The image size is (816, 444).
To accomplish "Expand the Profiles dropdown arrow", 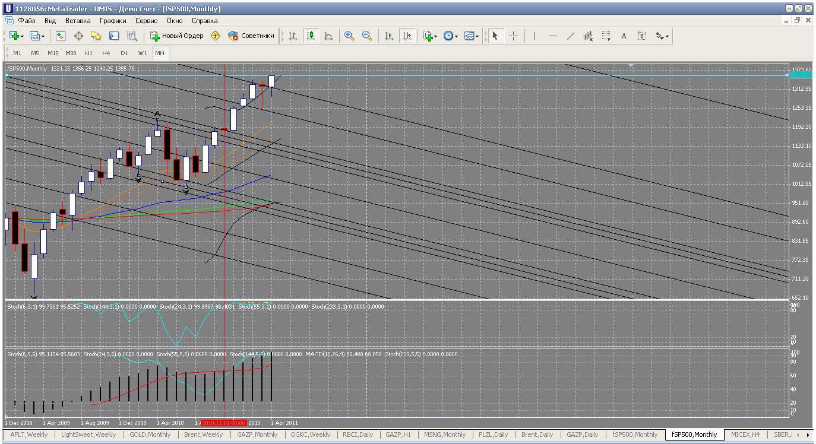I will pos(43,36).
